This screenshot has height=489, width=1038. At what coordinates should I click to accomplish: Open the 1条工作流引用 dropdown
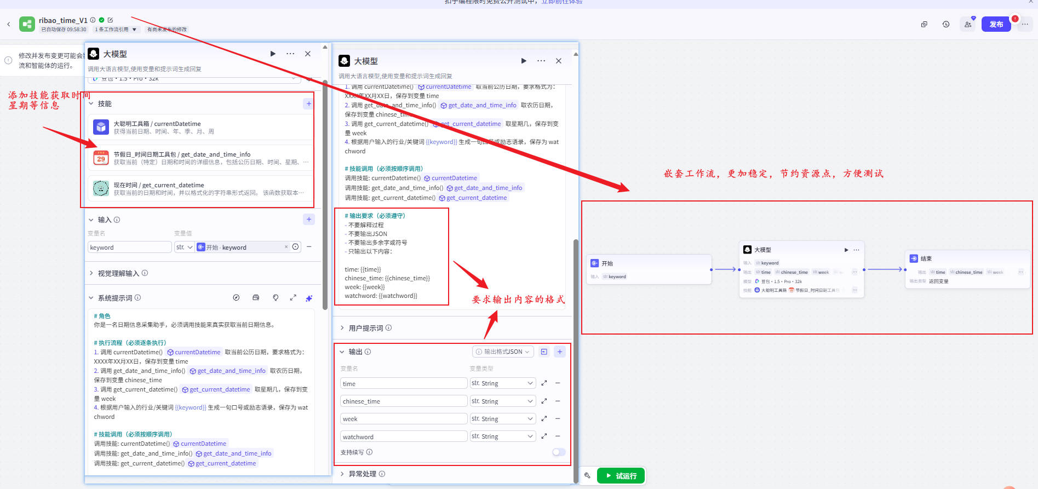click(116, 30)
